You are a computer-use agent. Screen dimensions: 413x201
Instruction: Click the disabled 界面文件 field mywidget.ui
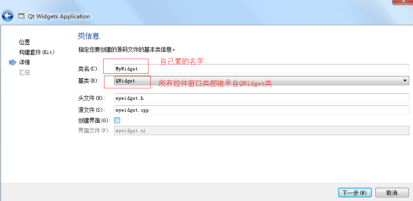(262, 130)
